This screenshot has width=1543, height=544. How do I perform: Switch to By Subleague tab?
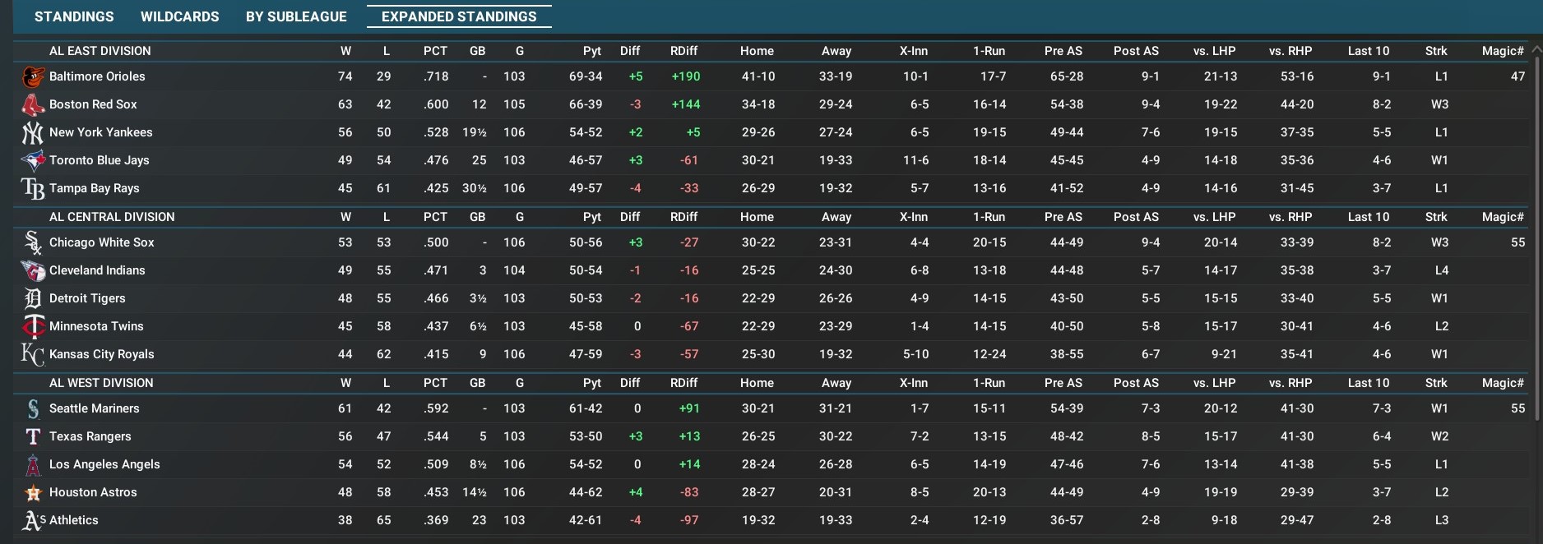tap(296, 16)
